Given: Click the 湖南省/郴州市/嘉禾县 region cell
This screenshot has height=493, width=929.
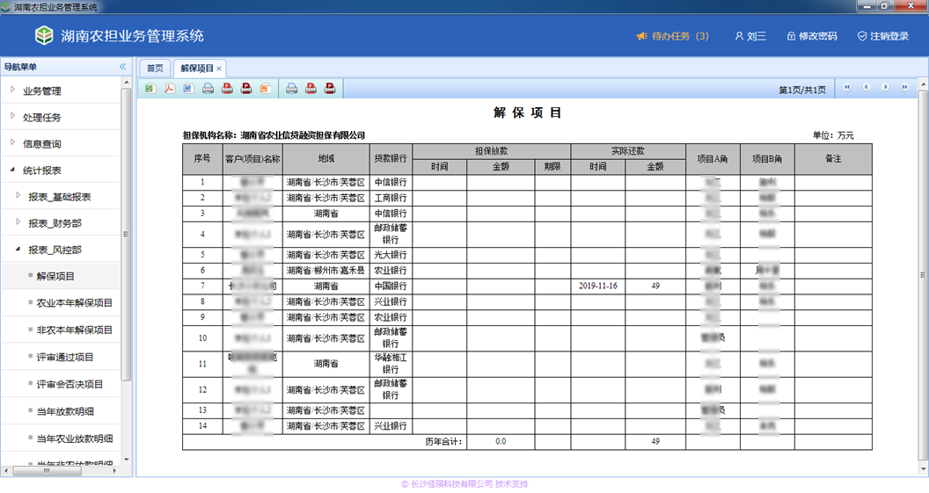Looking at the screenshot, I should (326, 271).
